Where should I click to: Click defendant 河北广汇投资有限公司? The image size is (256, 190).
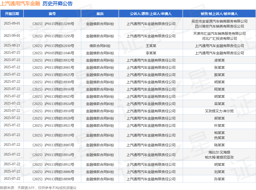click(x=219, y=38)
